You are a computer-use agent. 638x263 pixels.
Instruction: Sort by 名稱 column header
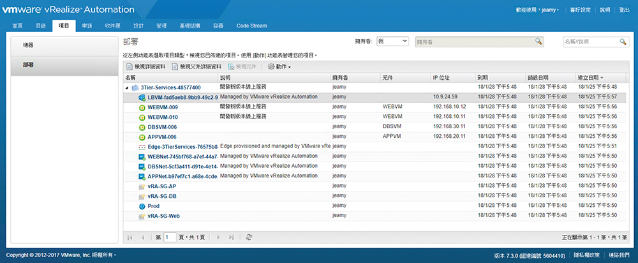coord(171,77)
